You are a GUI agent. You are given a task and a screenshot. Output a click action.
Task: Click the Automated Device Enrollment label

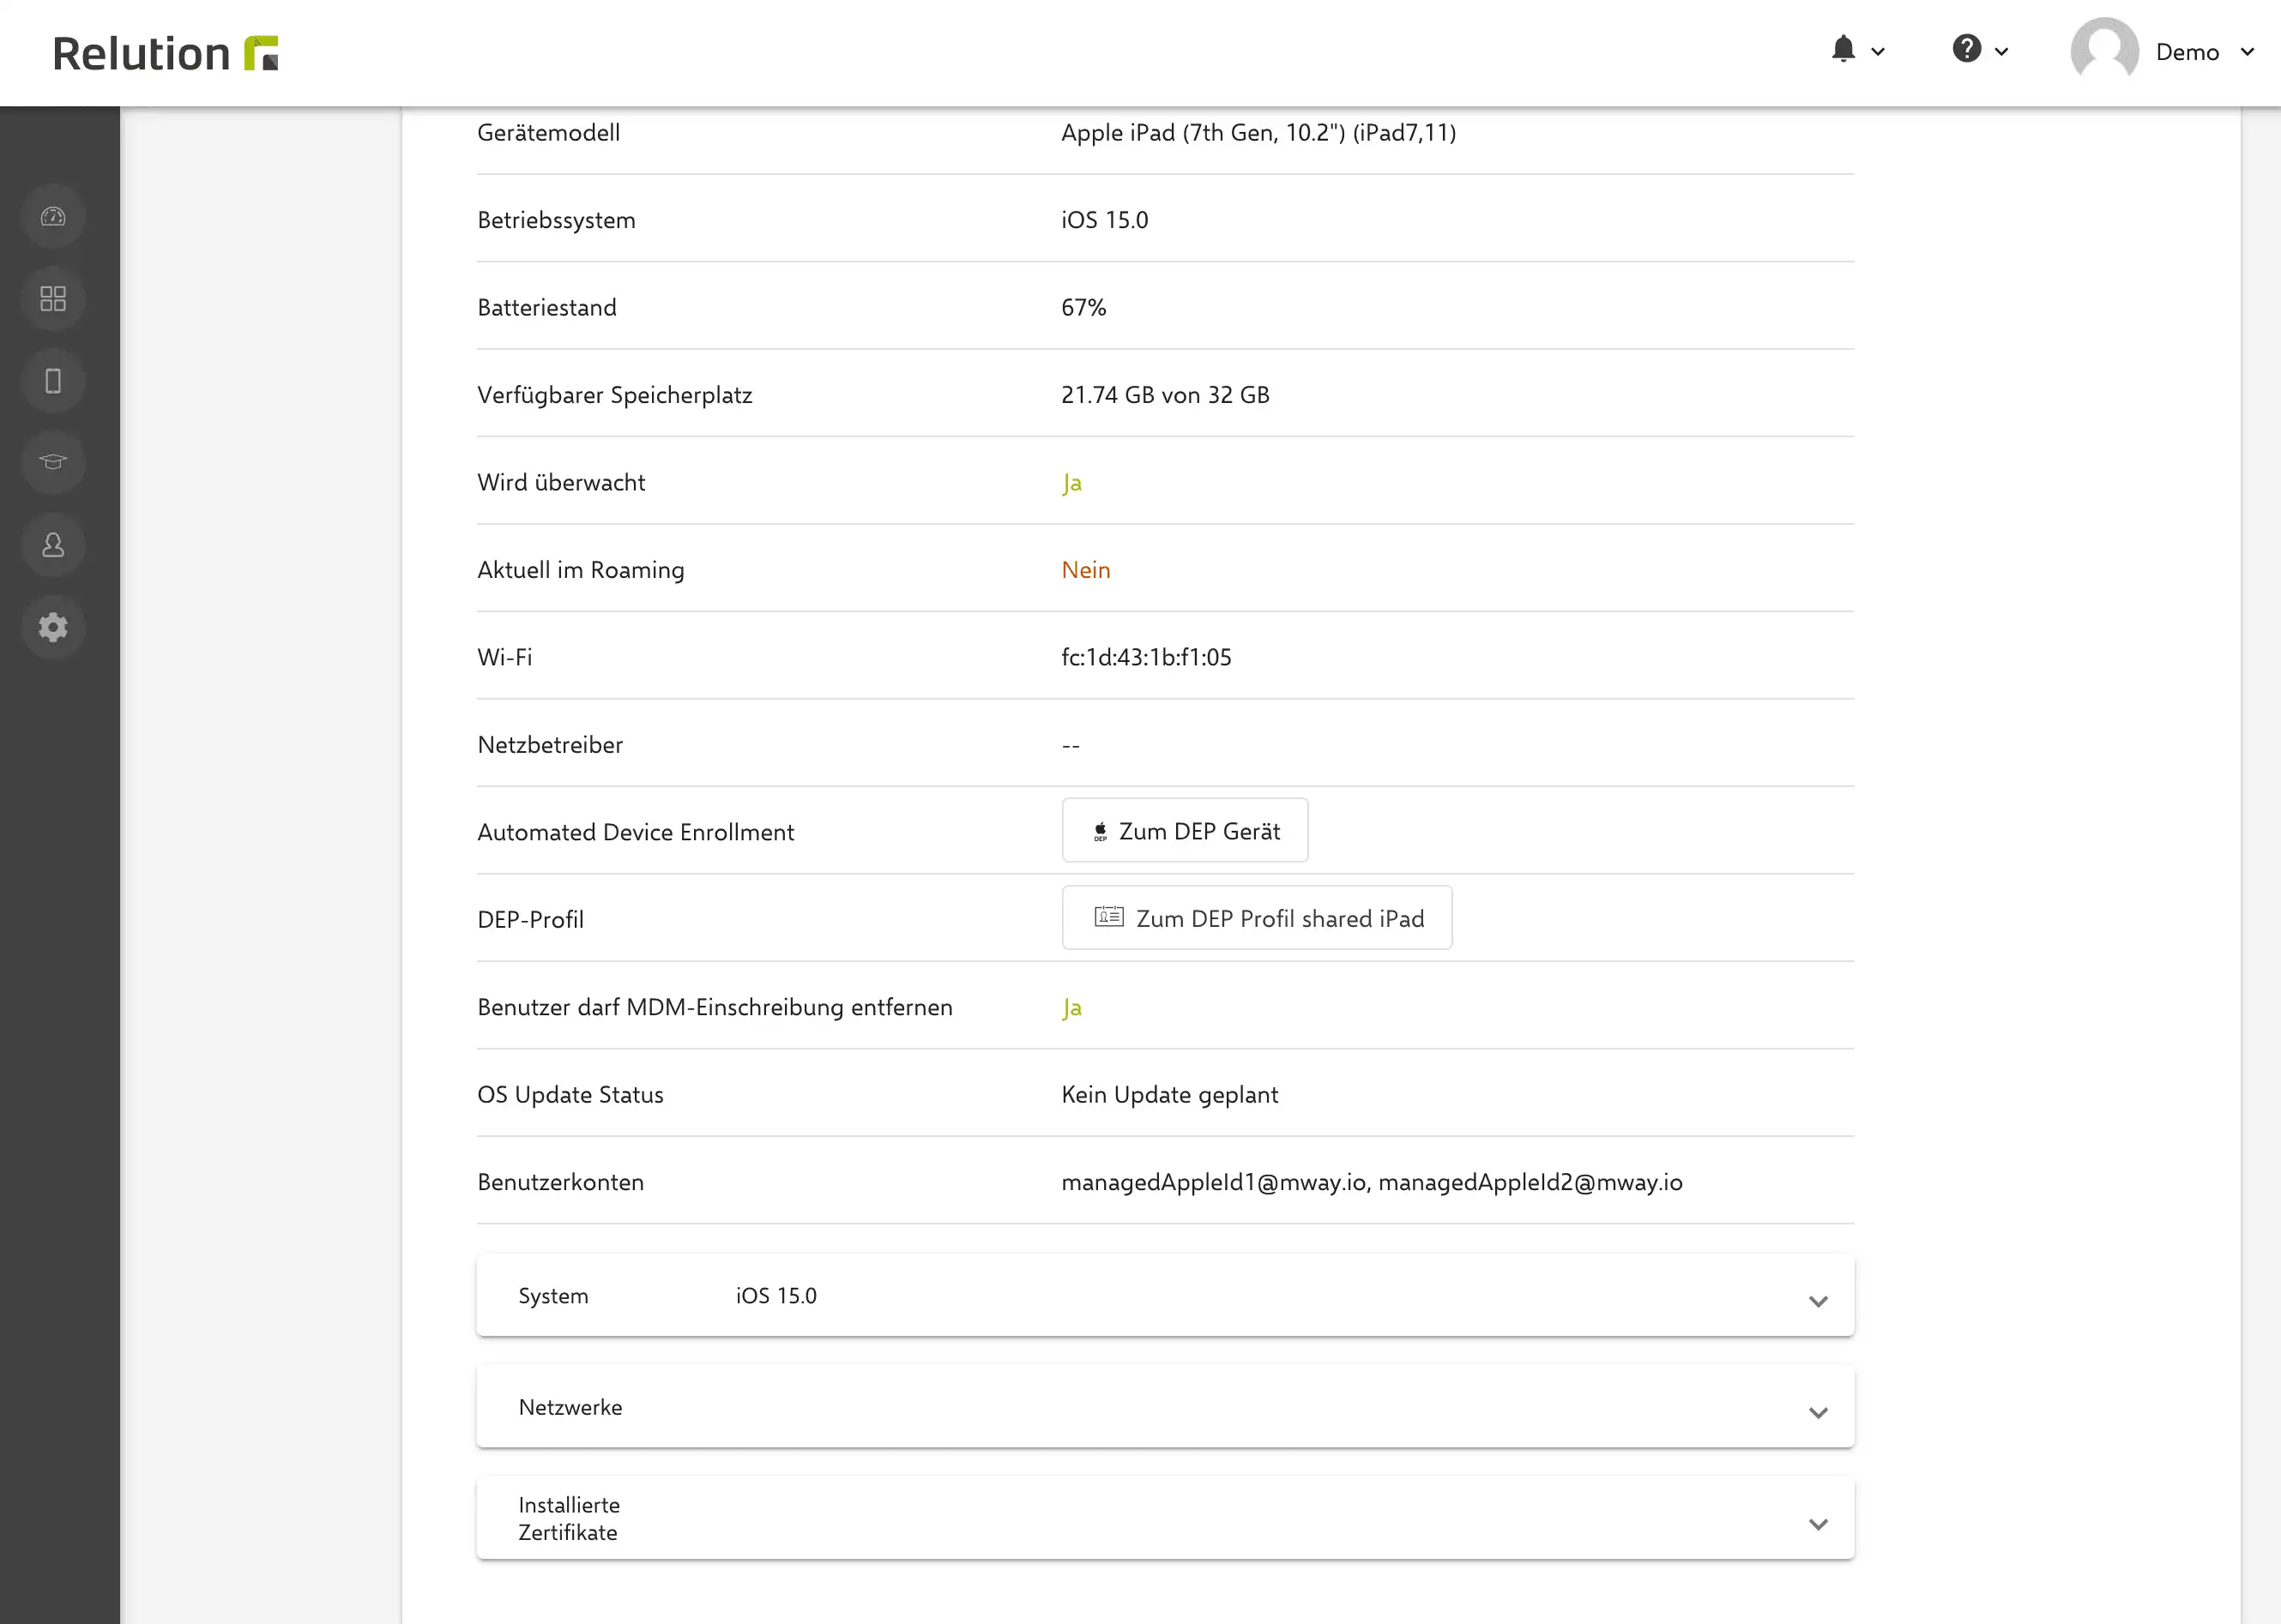pos(636,832)
